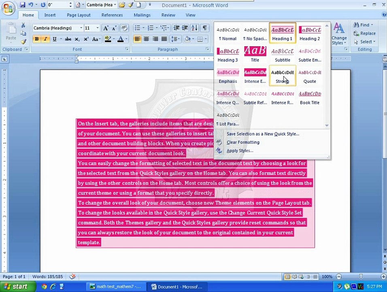Toggle justify alignment
Viewport: 387px width, 292px height.
(x=164, y=39)
